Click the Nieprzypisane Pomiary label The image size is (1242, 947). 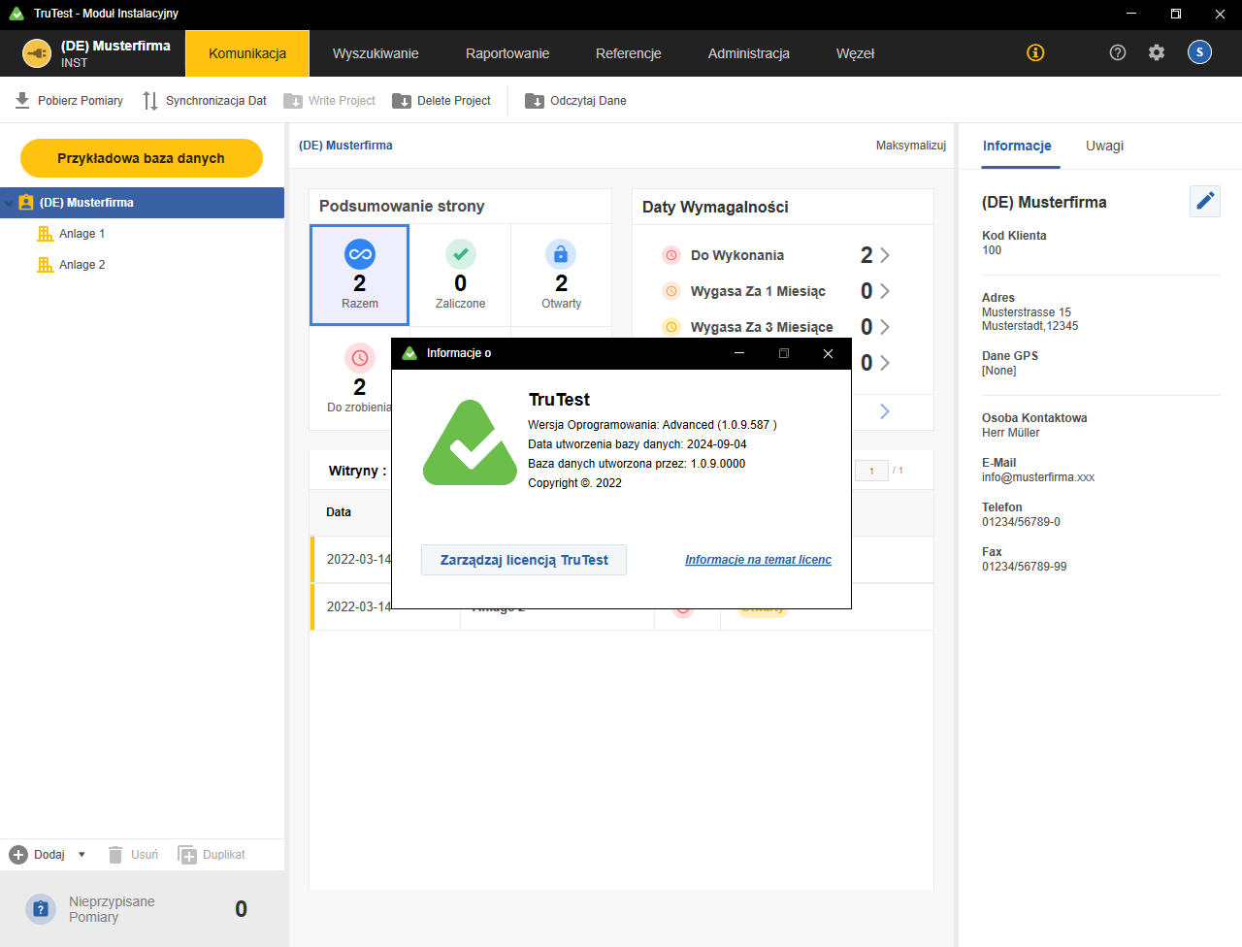(112, 909)
